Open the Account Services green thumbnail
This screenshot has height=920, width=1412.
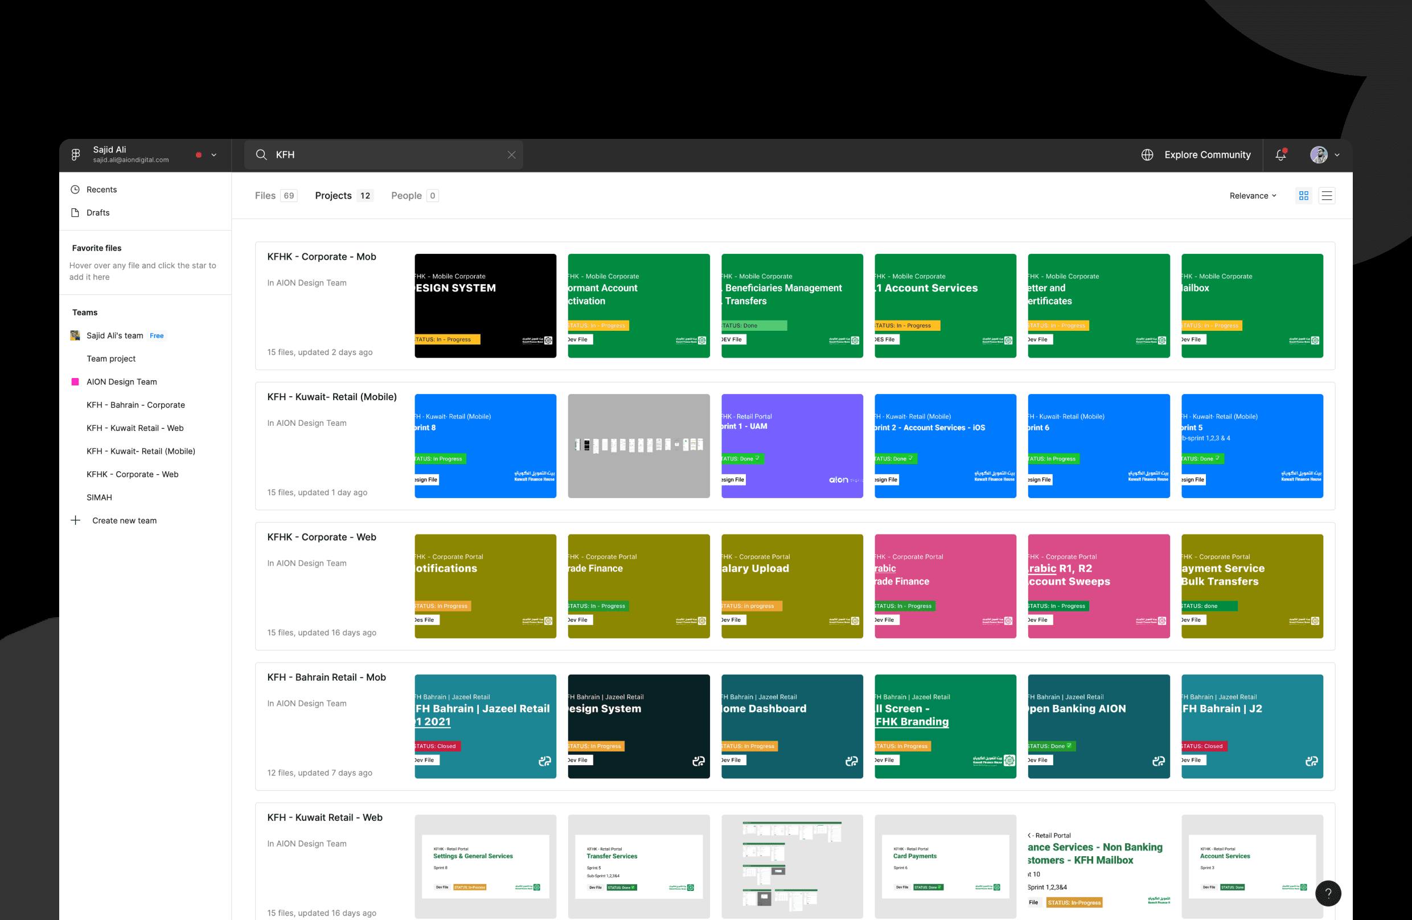[x=945, y=306]
